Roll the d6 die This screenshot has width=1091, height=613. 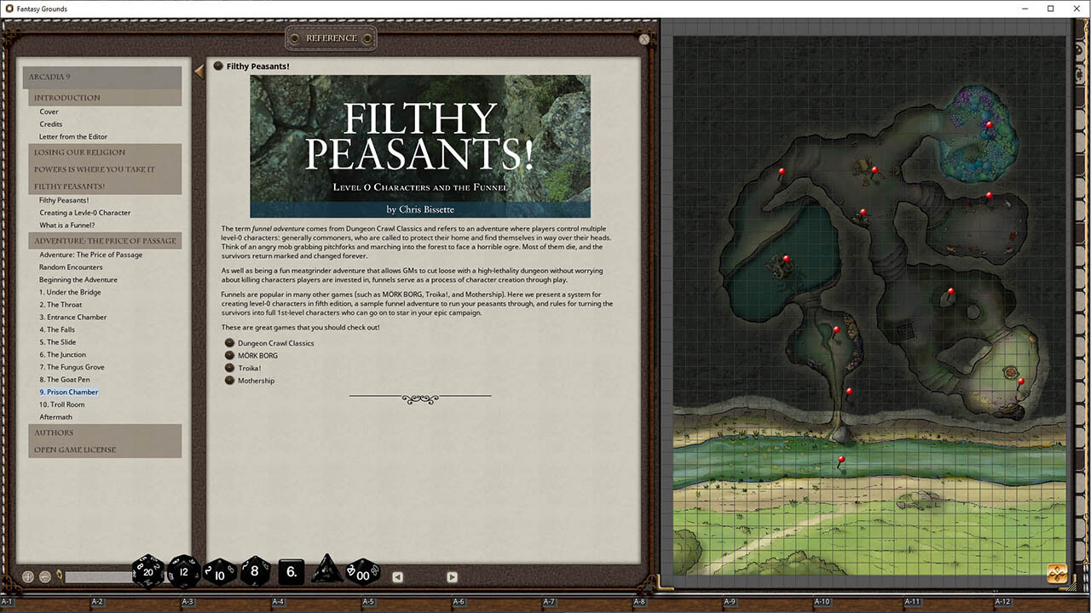click(290, 573)
